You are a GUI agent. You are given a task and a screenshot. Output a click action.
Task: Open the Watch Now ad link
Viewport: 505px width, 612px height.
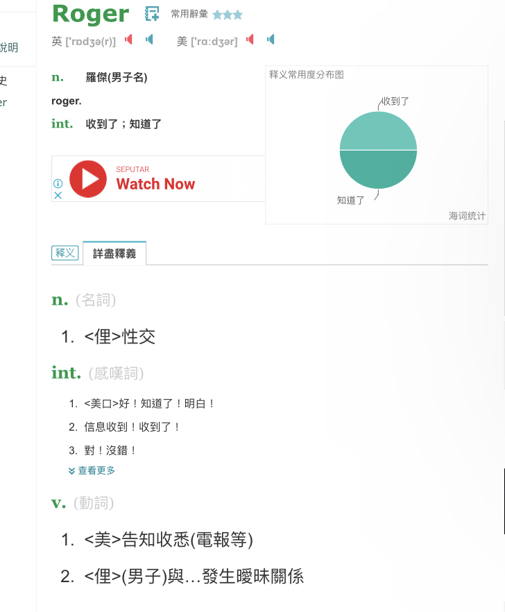click(x=155, y=184)
